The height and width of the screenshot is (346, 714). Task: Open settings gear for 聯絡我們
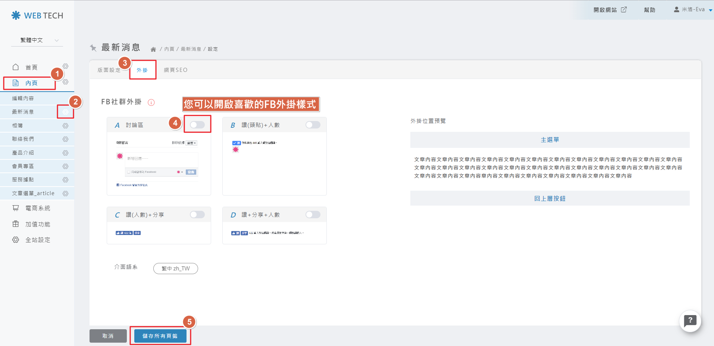(66, 139)
